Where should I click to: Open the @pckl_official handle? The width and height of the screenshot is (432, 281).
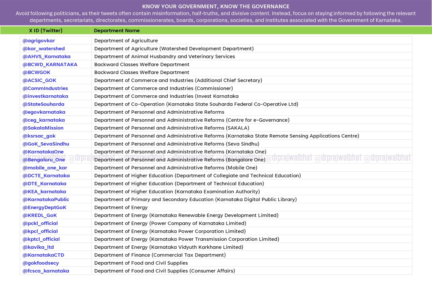point(40,223)
